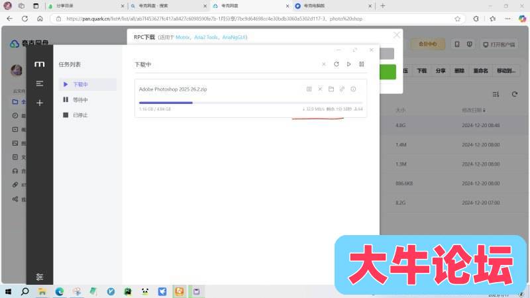Go to the browser home page
Viewport: 530px width, 298px height.
click(x=40, y=19)
